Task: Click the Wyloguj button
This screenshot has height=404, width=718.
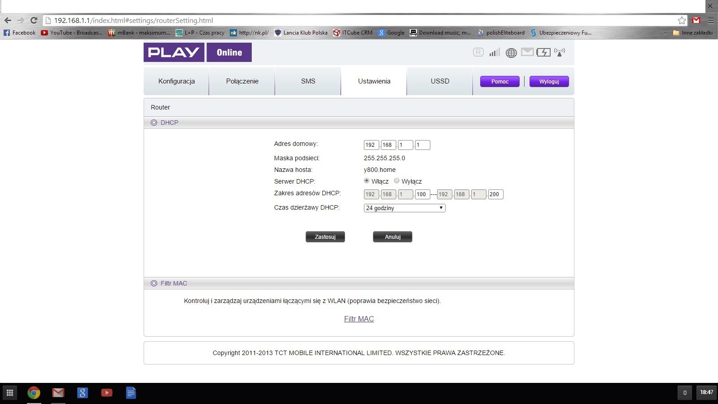Action: click(x=549, y=81)
